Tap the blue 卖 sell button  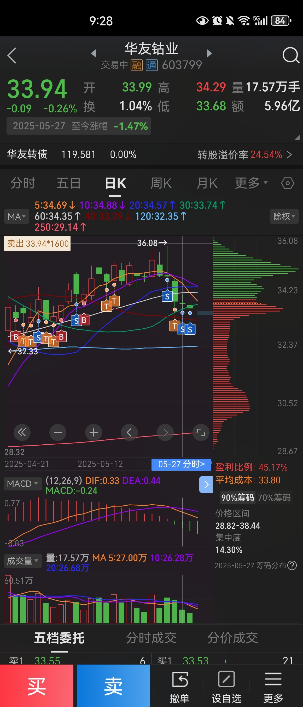coord(113,686)
